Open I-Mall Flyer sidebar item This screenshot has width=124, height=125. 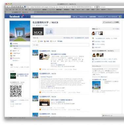(15, 53)
